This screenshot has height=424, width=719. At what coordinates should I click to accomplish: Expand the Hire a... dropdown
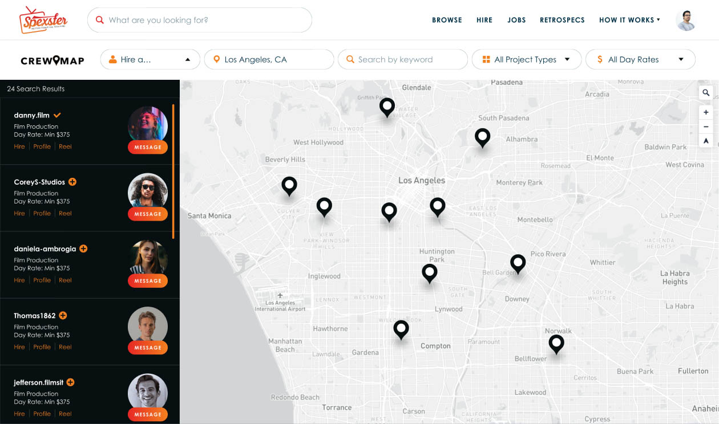[x=150, y=59]
